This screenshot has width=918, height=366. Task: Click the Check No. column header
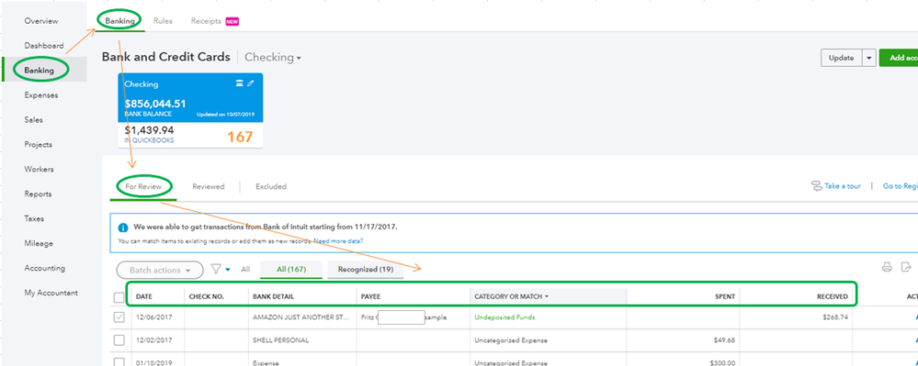[206, 296]
